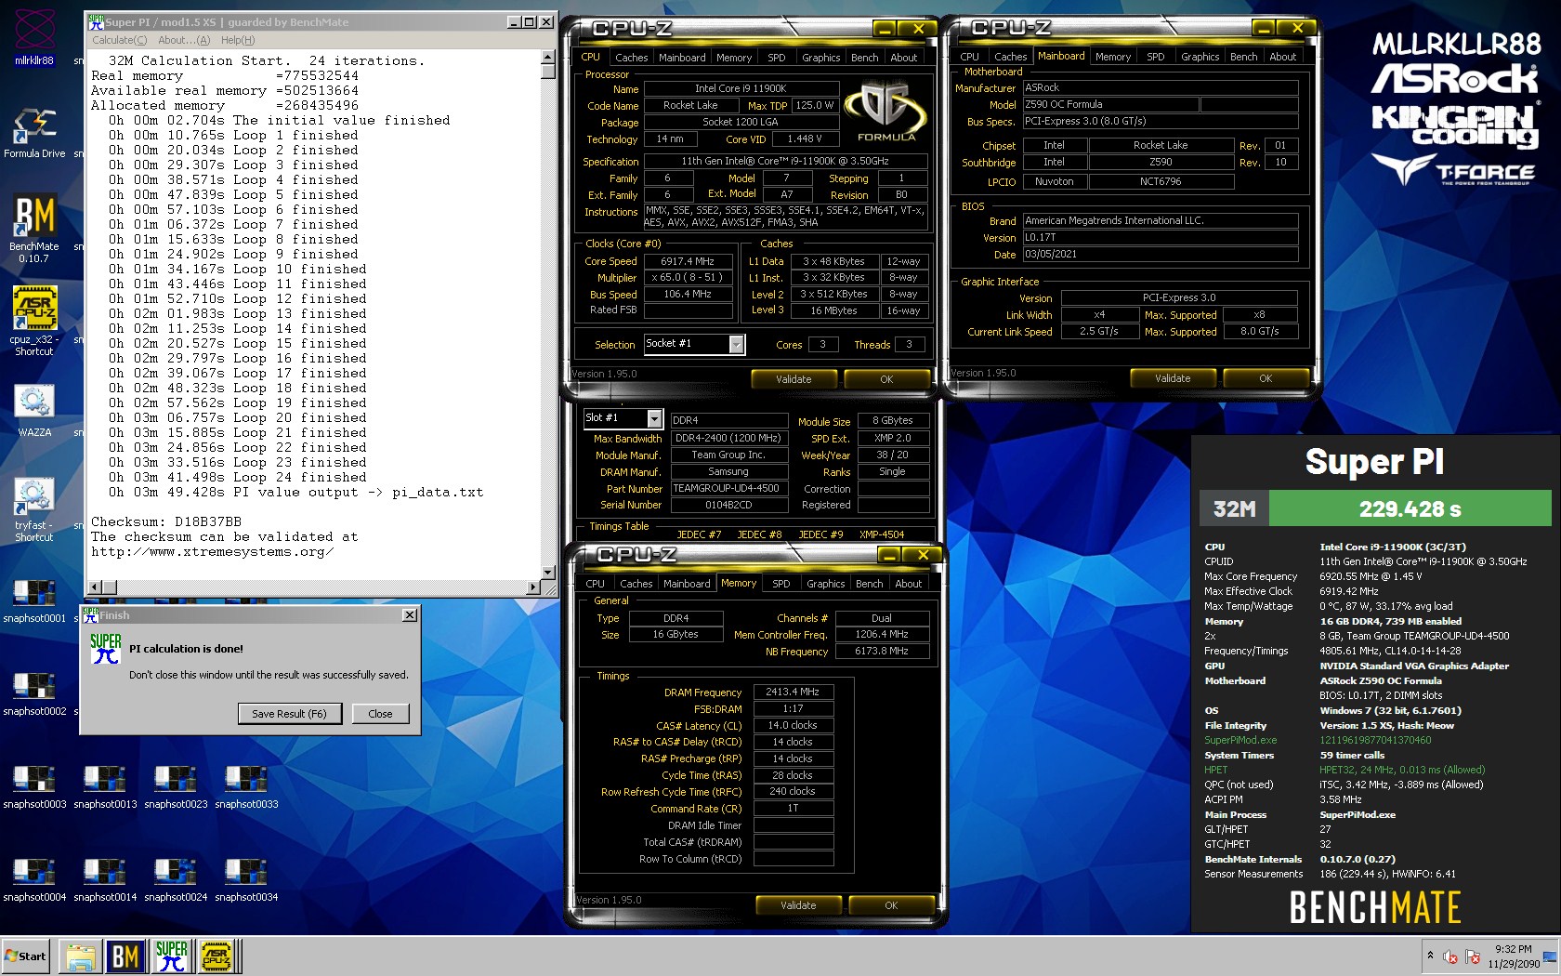Image resolution: width=1561 pixels, height=976 pixels.
Task: Open tryfast shortcut on desktop
Action: [34, 509]
